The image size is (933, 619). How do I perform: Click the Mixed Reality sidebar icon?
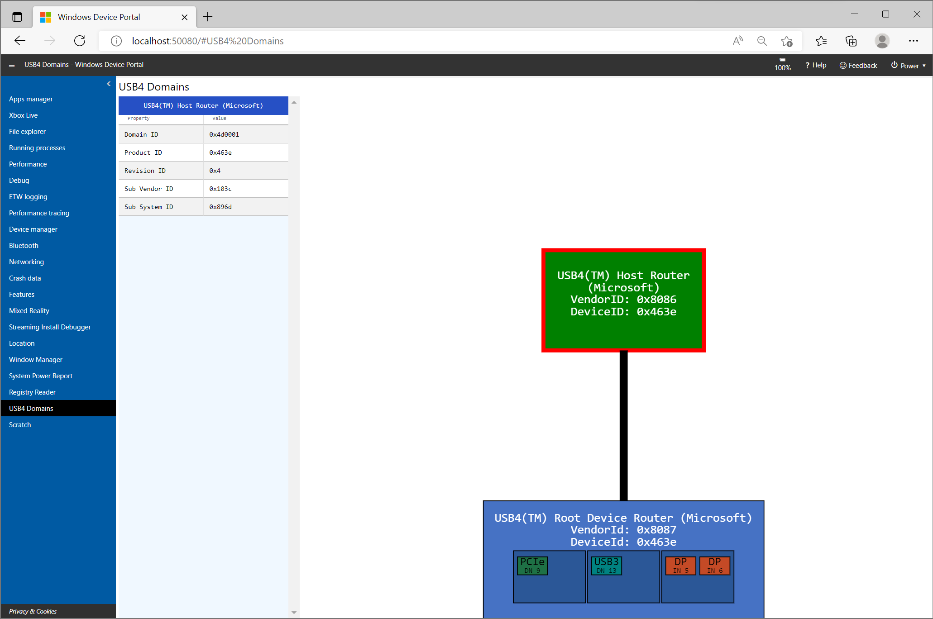29,311
